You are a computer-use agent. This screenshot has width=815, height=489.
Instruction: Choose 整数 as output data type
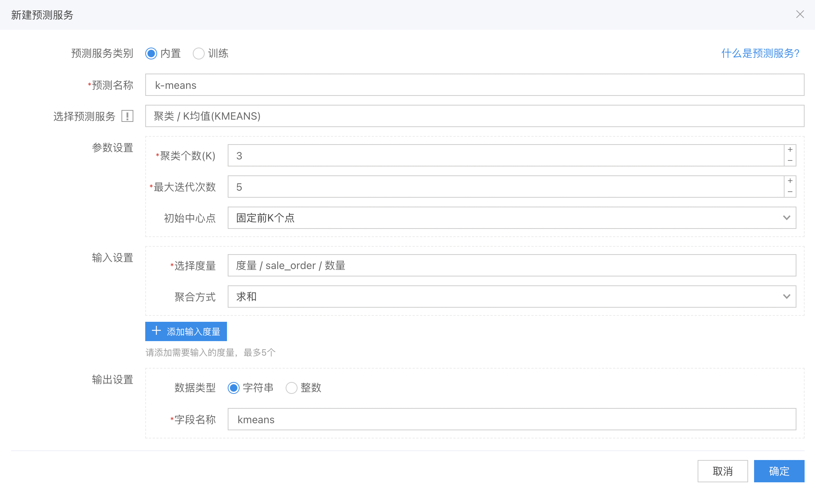tap(292, 388)
